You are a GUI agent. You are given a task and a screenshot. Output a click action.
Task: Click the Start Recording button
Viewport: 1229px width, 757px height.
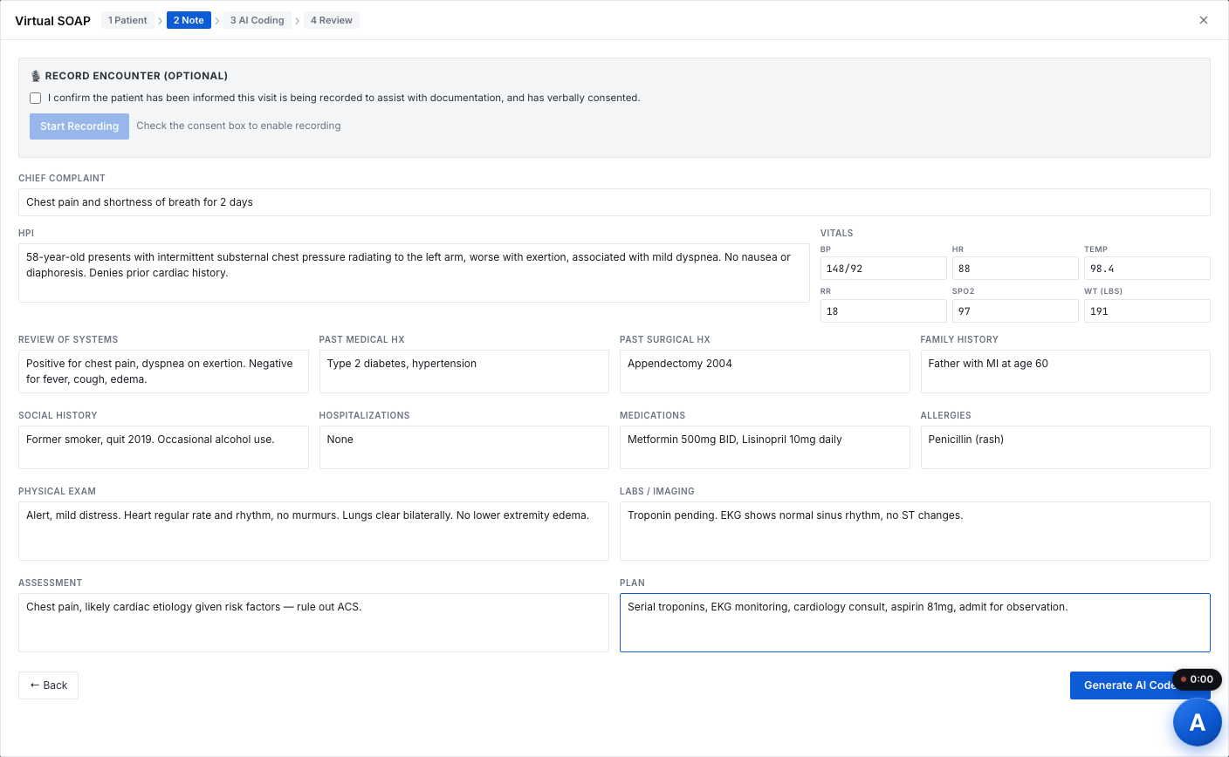(79, 126)
